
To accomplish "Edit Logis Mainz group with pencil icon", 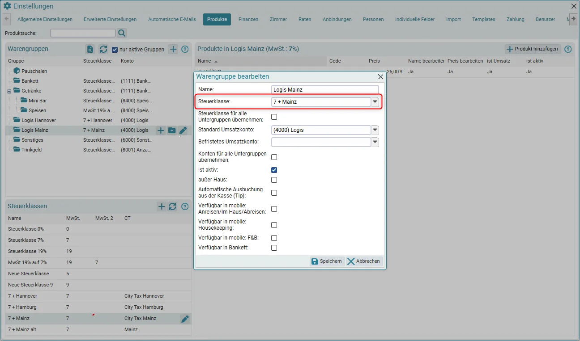I will point(183,131).
